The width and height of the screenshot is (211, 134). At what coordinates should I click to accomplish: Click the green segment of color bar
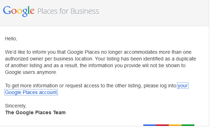[188, 125]
